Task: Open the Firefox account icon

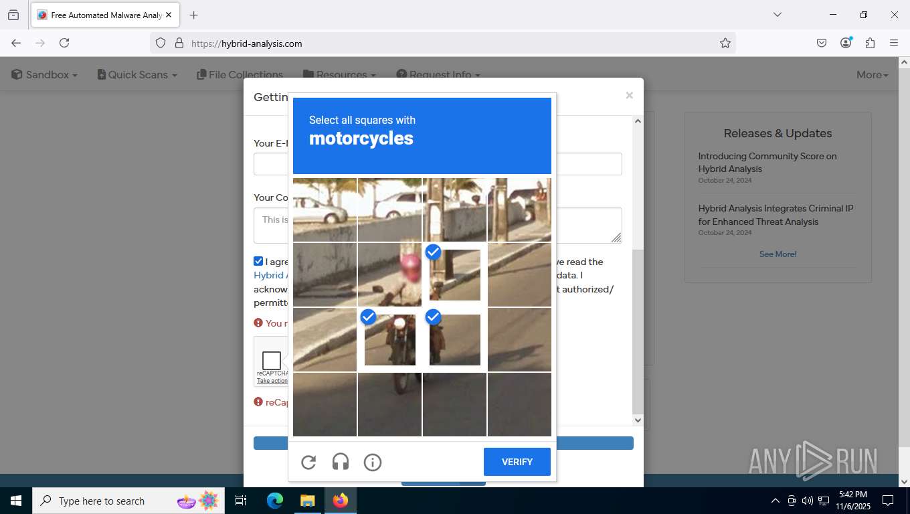Action: coord(846,43)
